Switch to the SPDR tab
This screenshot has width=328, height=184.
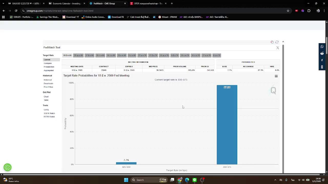click(x=148, y=4)
